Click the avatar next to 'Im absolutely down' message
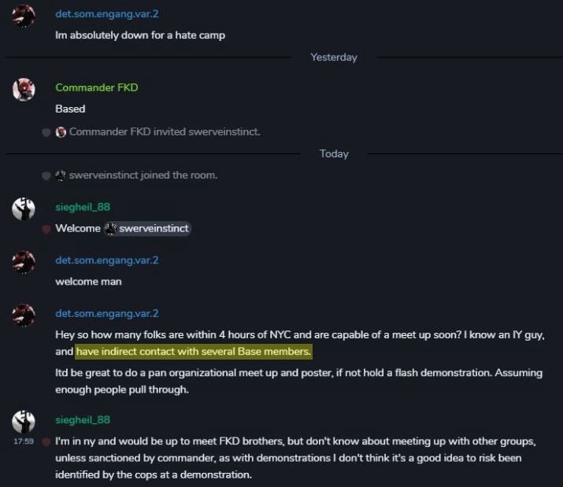This screenshot has width=563, height=487. pos(24,16)
